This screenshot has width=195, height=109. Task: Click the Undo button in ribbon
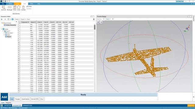coord(29,6)
